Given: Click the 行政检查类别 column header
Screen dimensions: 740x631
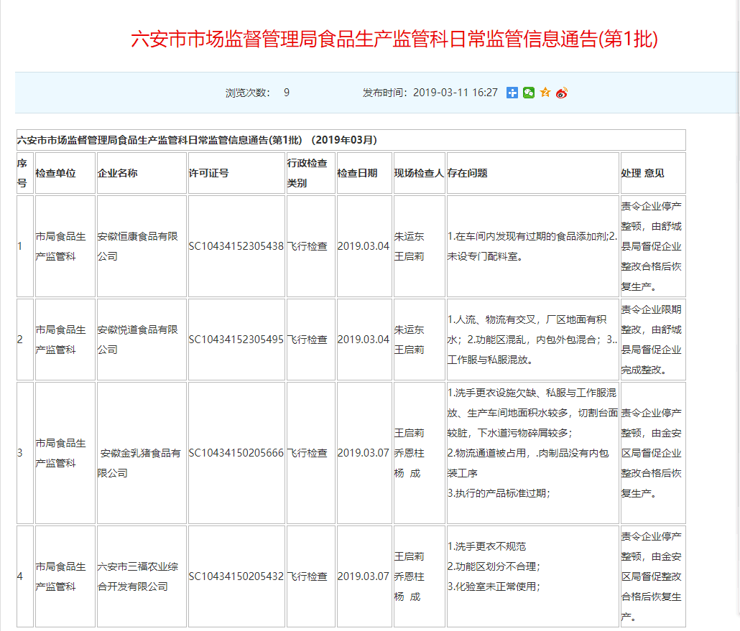Looking at the screenshot, I should tap(307, 173).
